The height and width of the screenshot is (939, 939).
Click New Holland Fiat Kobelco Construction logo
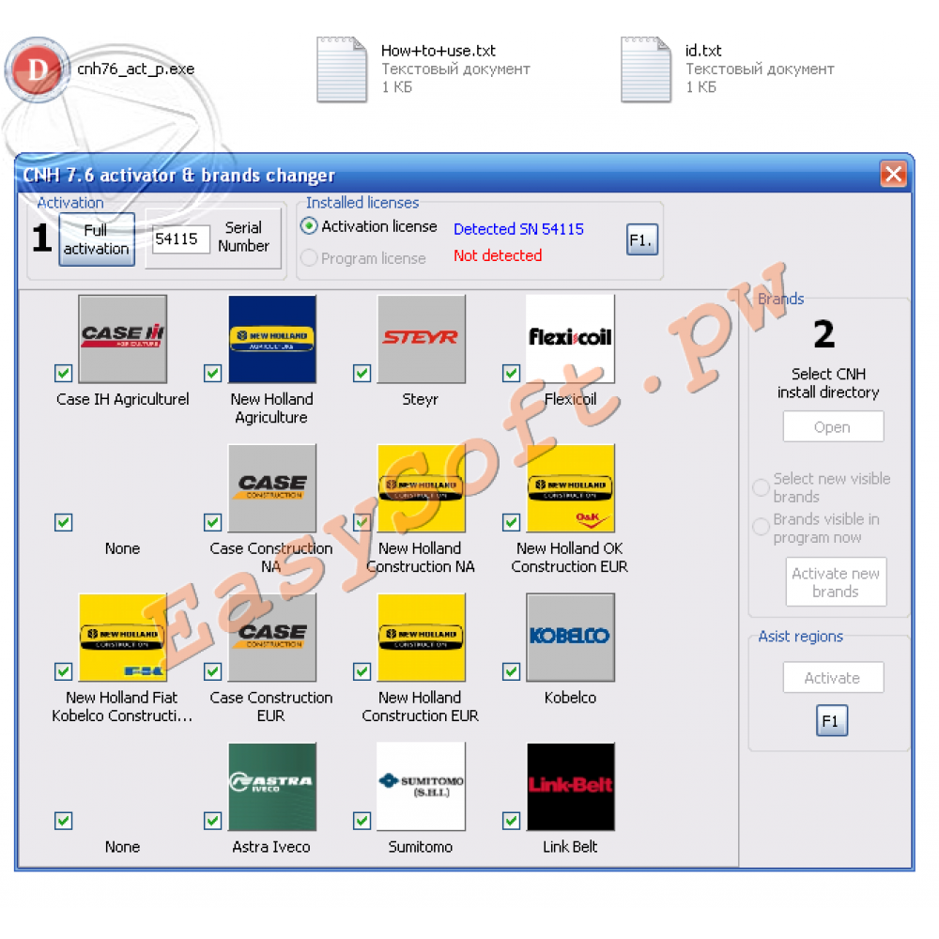tap(123, 638)
